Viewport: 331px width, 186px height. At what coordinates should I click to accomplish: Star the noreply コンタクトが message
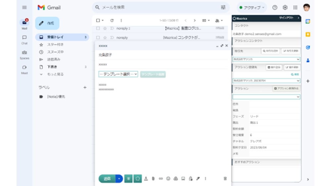coord(105,37)
